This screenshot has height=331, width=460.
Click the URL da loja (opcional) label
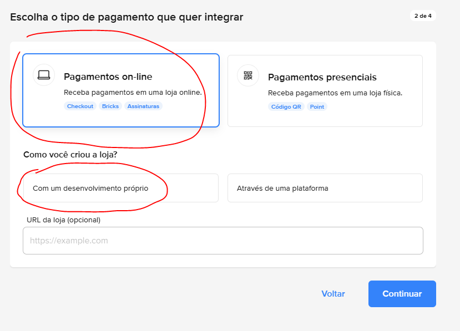[63, 220]
